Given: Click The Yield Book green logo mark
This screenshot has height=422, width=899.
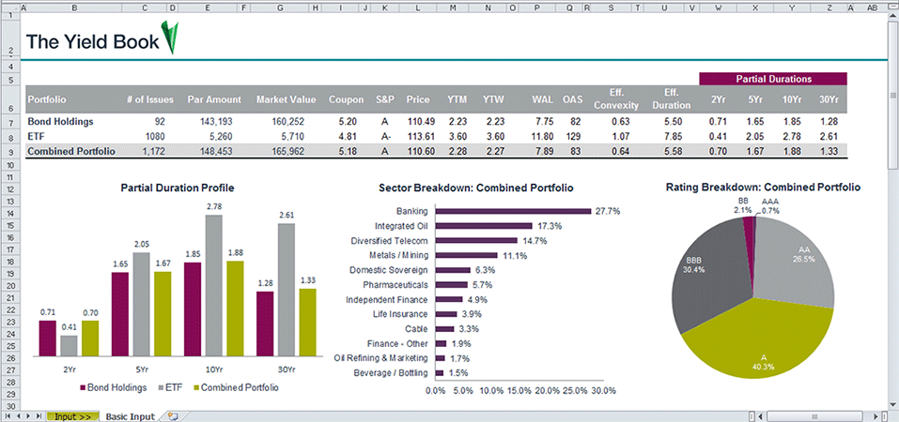Looking at the screenshot, I should 170,38.
